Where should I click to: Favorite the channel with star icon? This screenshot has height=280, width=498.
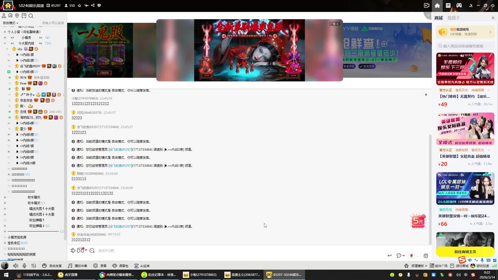pyautogui.click(x=80, y=5)
